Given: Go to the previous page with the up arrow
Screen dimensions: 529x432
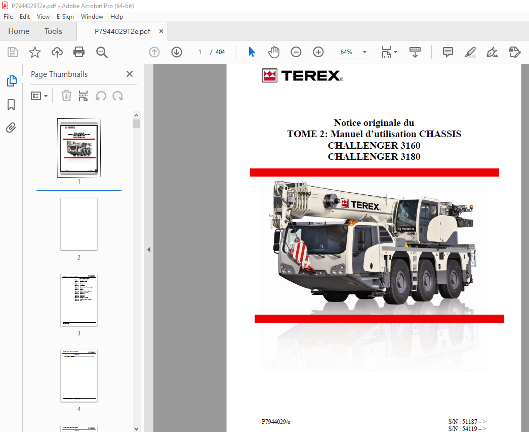Looking at the screenshot, I should (154, 52).
